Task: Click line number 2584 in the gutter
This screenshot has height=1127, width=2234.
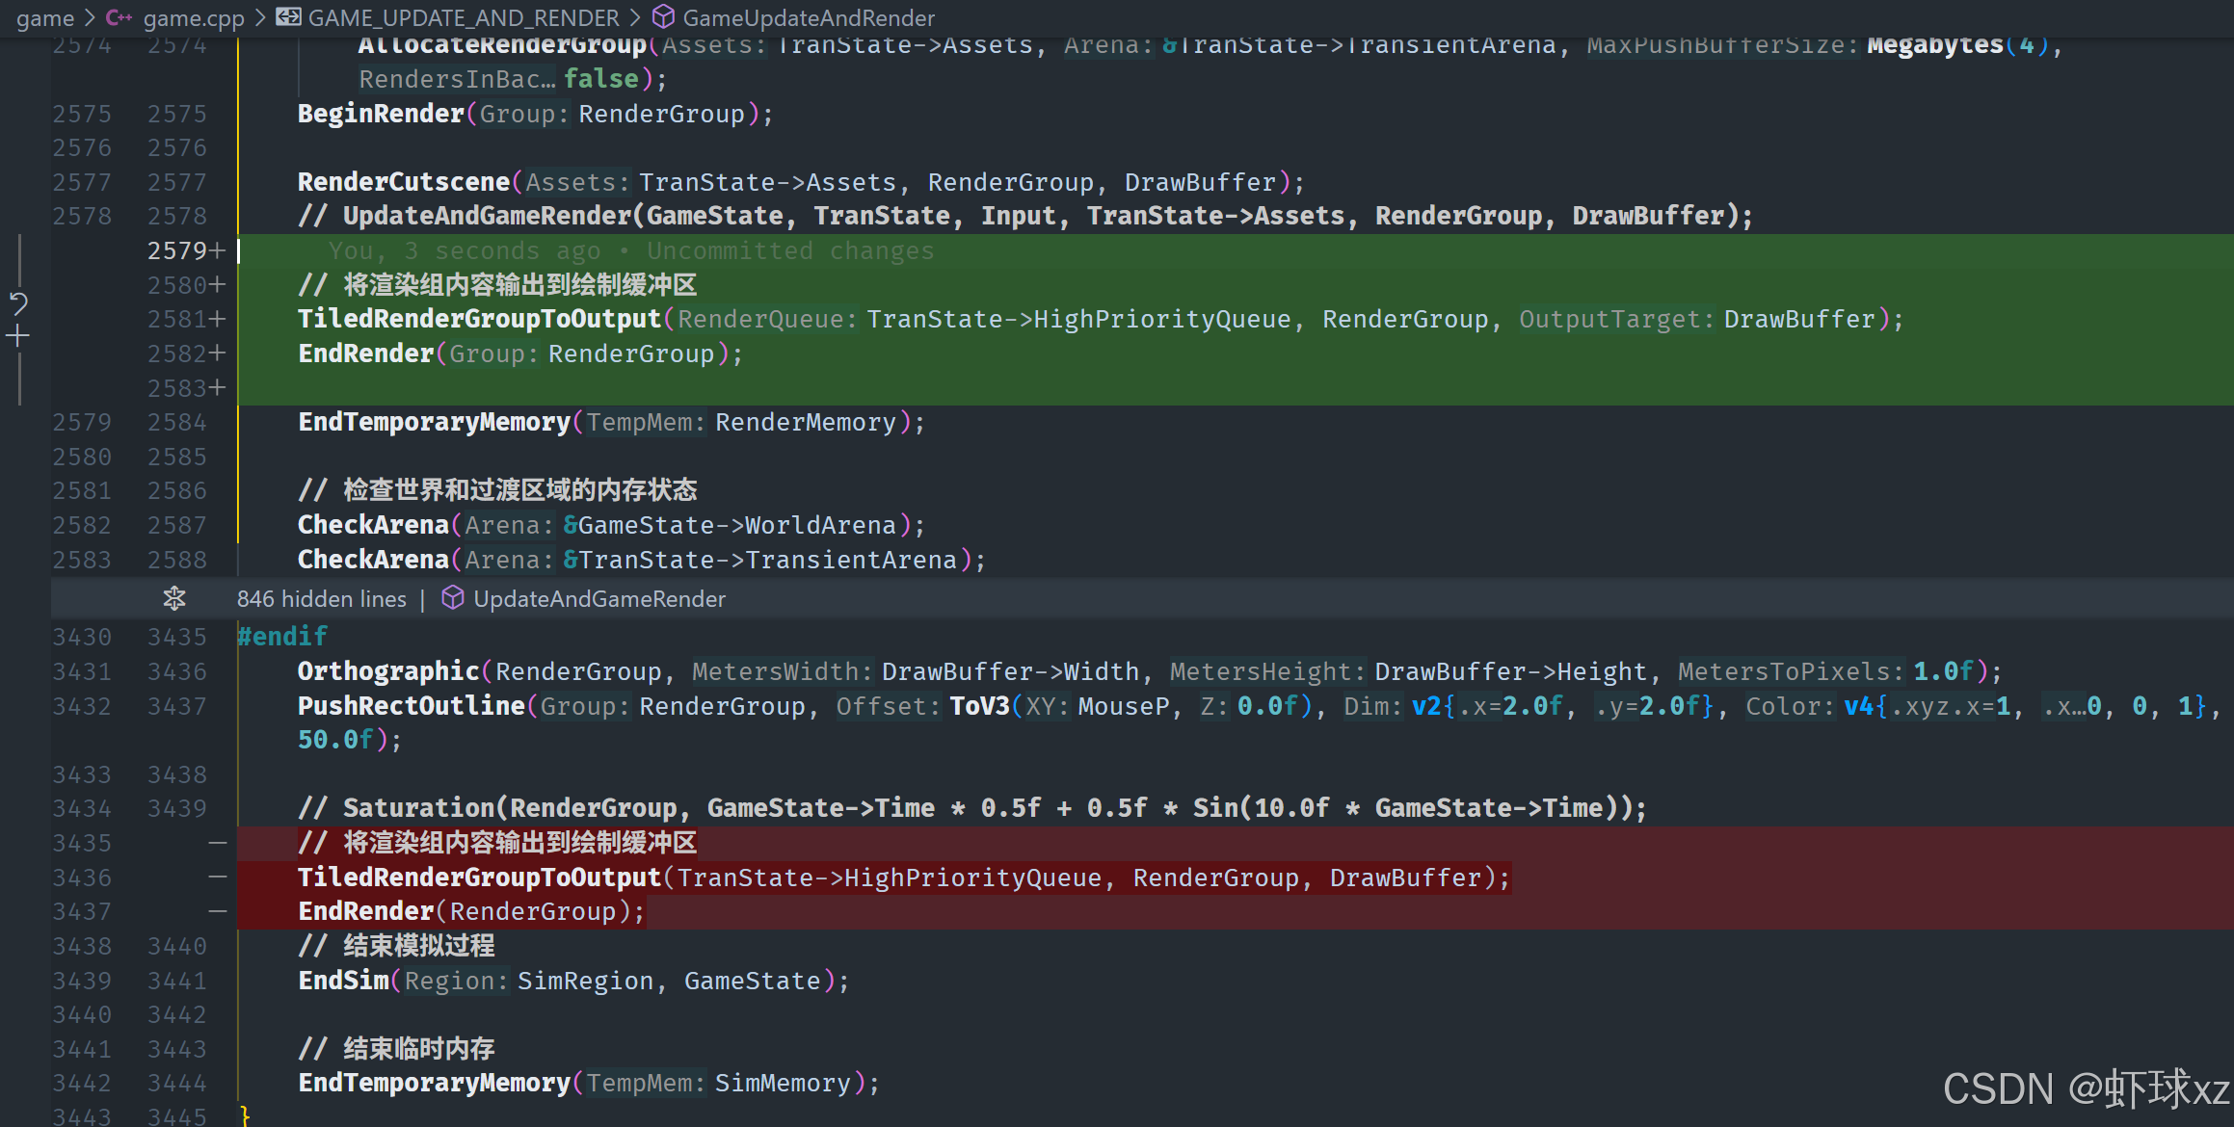Action: 177,422
